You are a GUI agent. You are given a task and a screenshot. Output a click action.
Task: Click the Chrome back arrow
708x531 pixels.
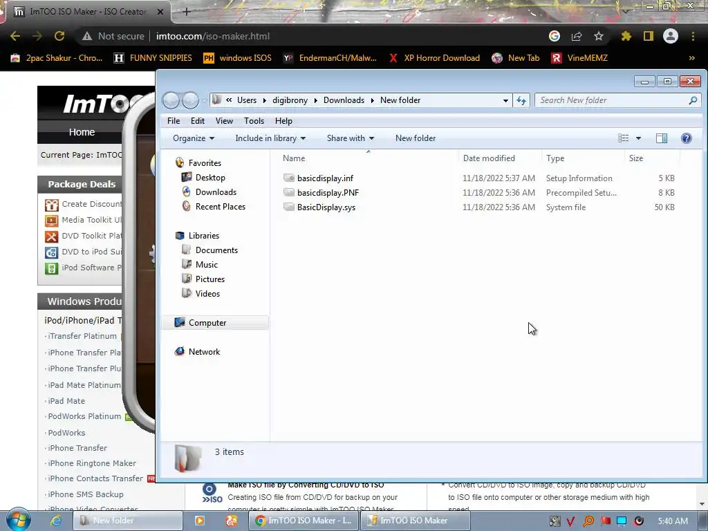pyautogui.click(x=15, y=36)
